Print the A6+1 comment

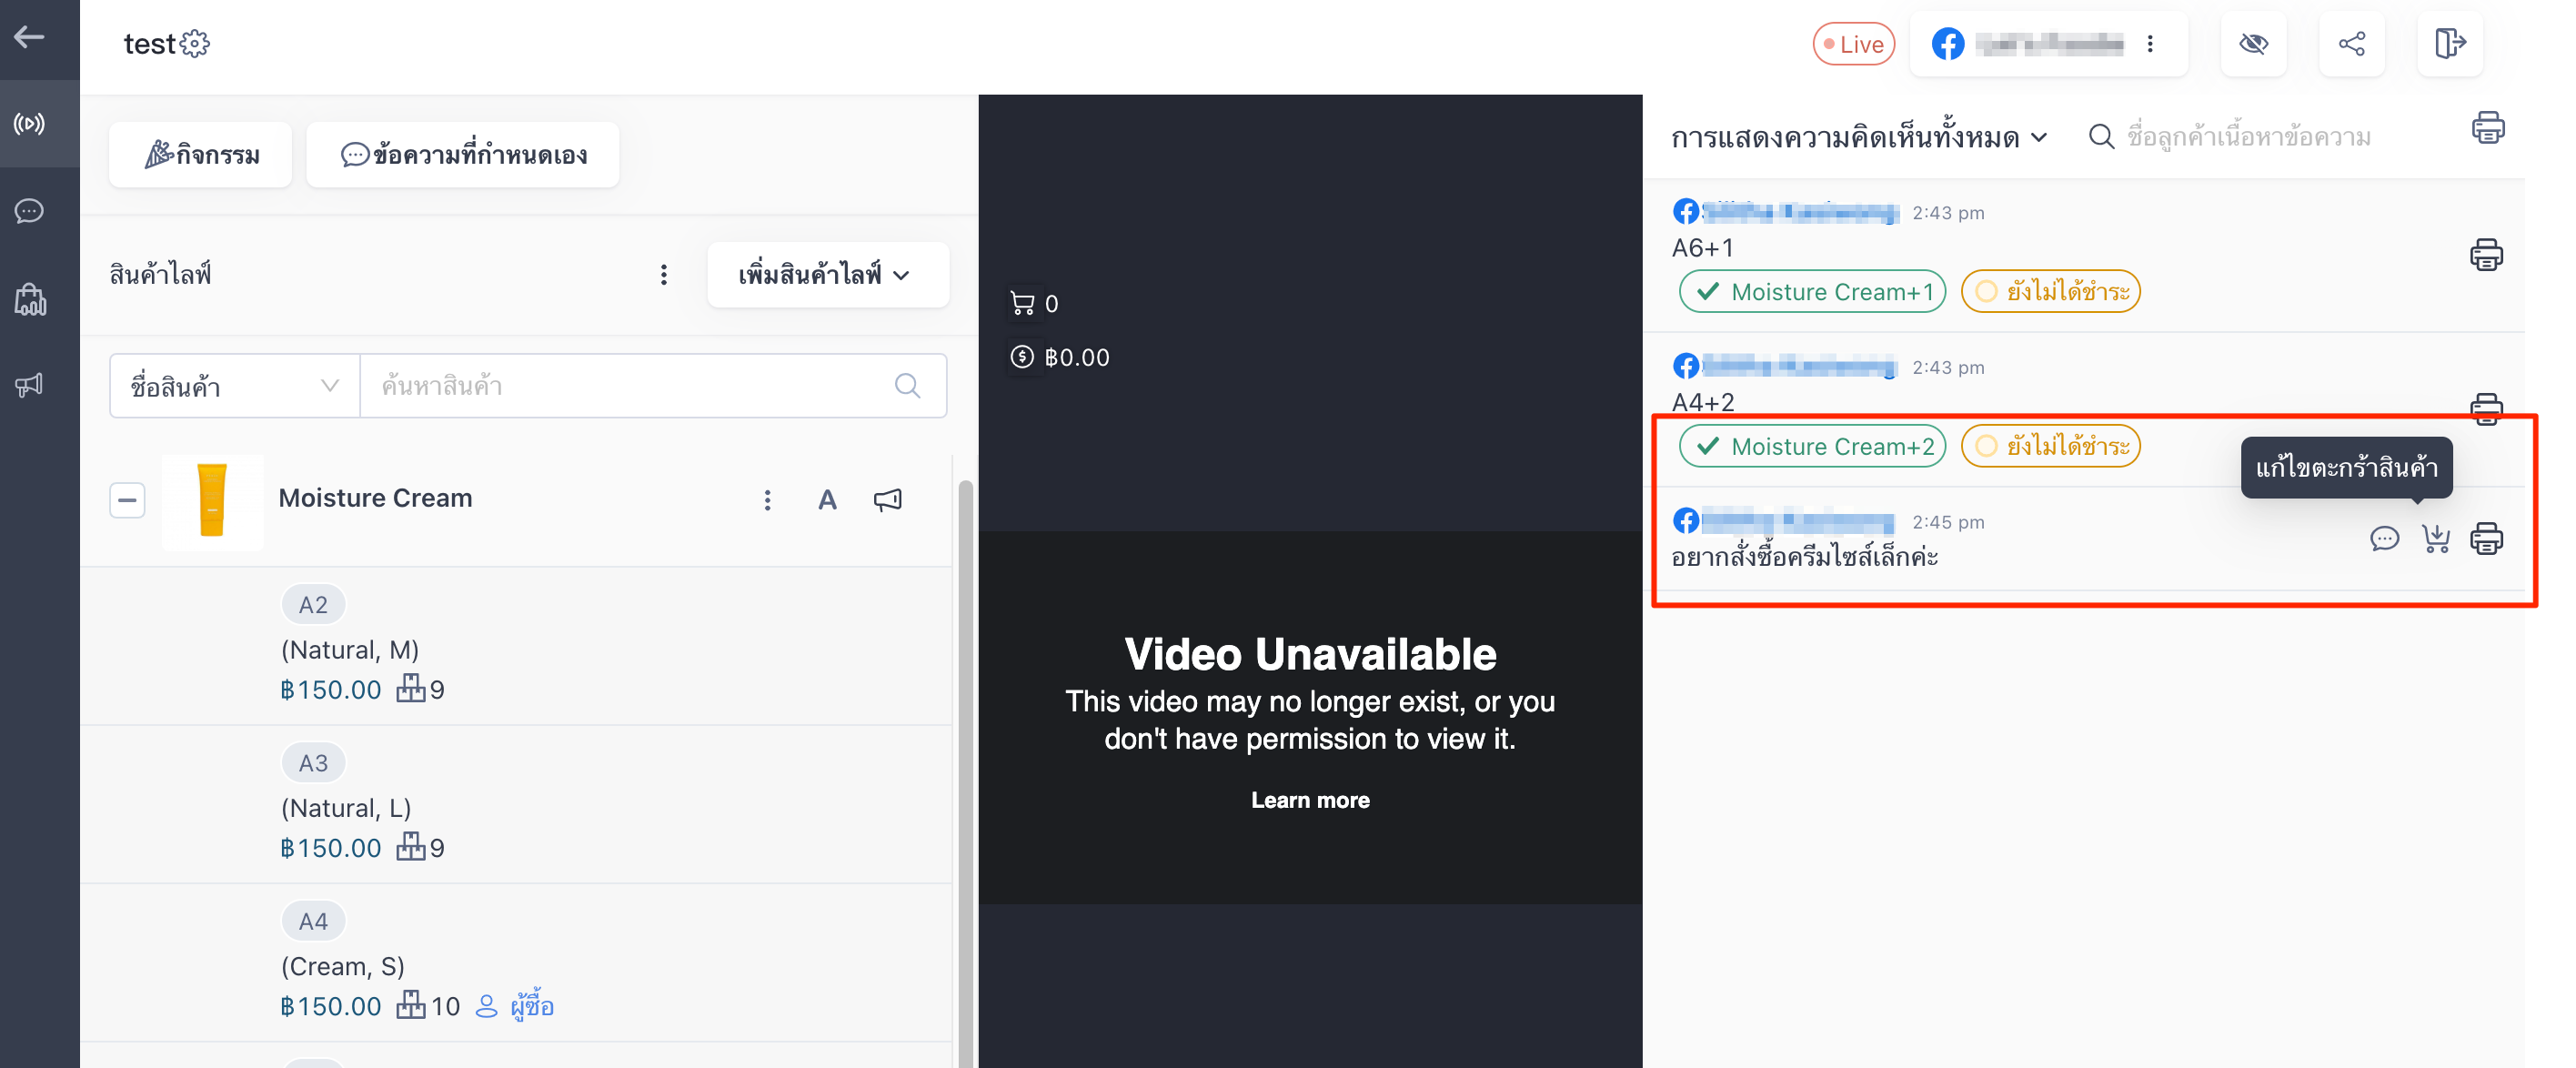[2486, 255]
